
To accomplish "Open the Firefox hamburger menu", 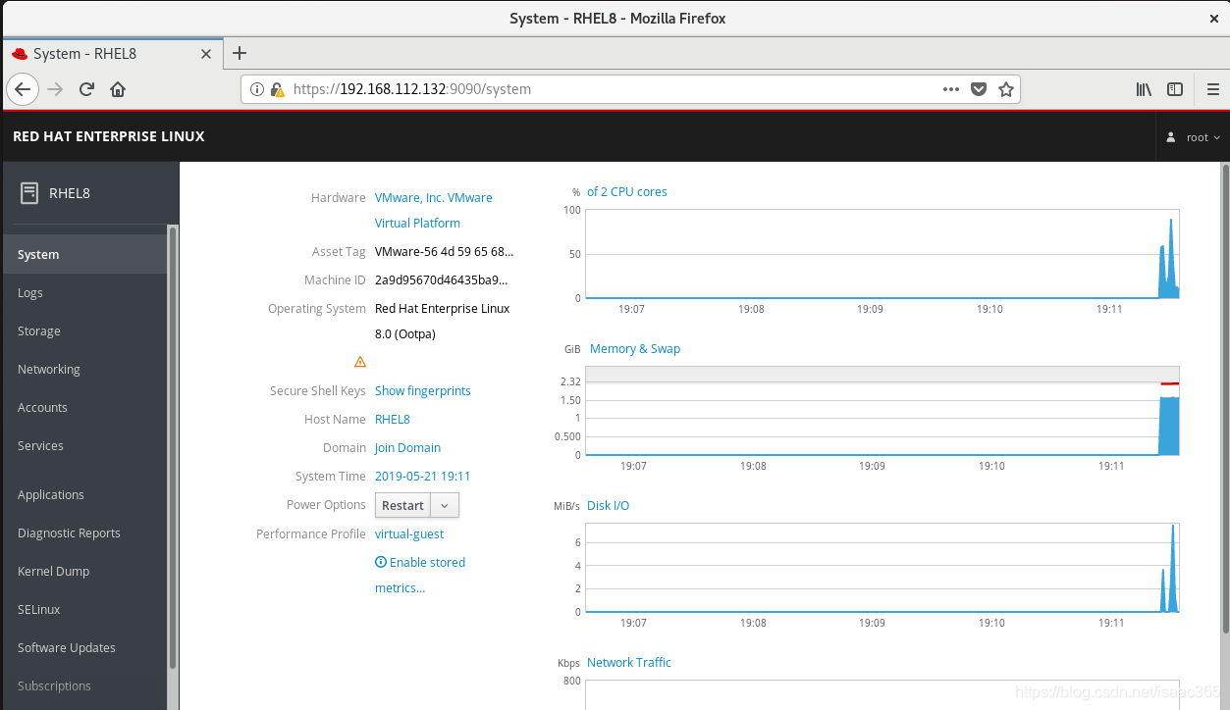I will point(1212,89).
